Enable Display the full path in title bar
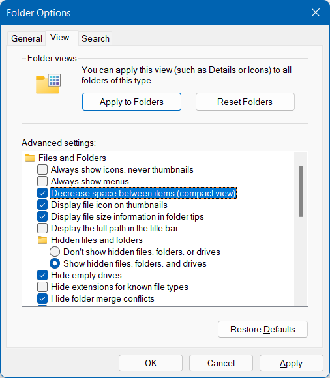Image resolution: width=330 pixels, height=378 pixels. [42, 228]
